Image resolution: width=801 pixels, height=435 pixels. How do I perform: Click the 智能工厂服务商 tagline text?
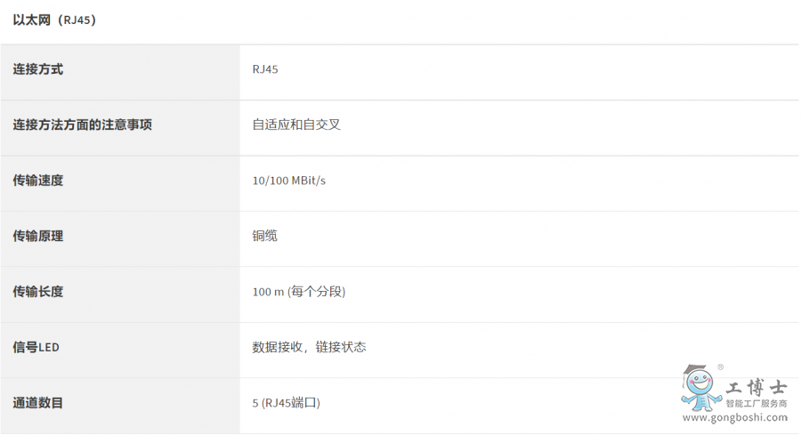tap(756, 404)
